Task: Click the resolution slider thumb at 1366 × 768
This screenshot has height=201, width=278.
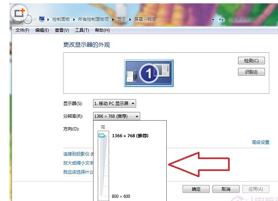Action: pos(102,136)
